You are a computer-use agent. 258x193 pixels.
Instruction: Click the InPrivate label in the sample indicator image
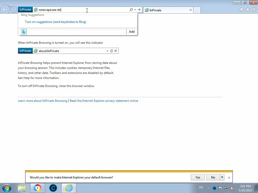25,51
